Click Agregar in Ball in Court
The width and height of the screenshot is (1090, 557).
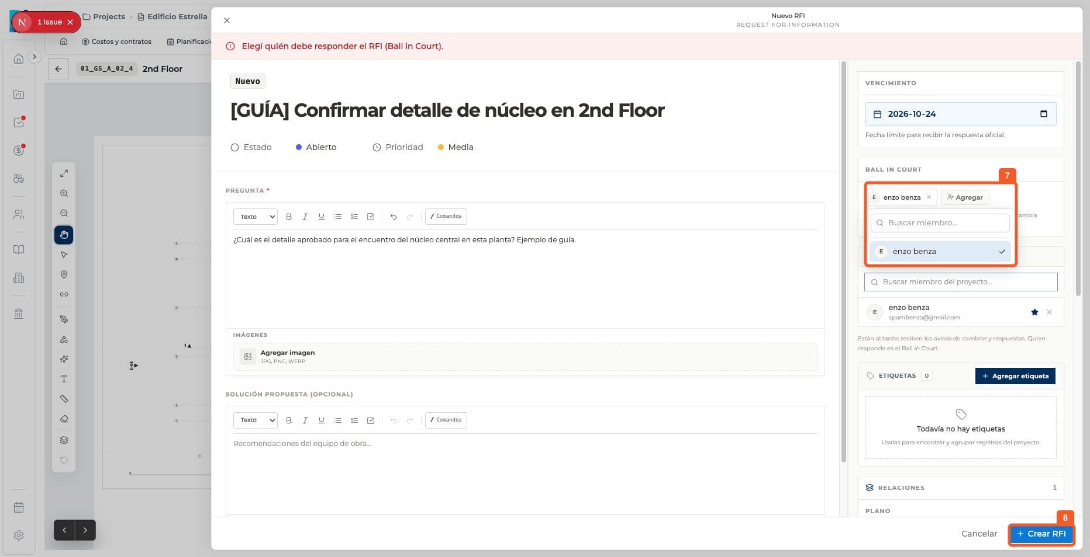coord(964,197)
